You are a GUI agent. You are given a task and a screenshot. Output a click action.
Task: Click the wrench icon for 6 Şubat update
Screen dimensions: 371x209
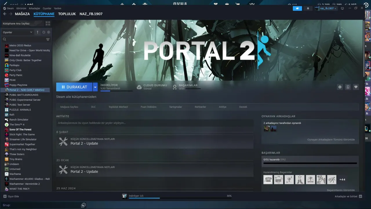63,141
